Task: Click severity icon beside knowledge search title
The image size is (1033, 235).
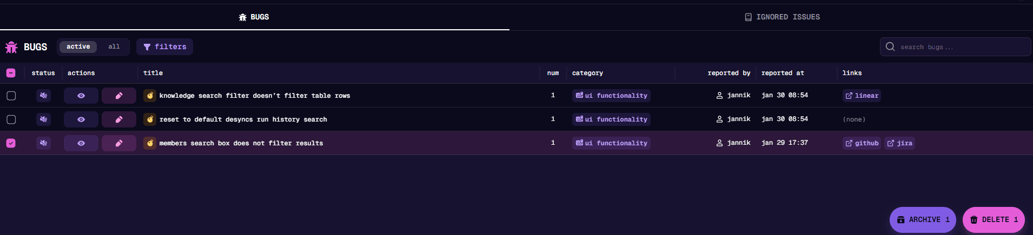Action: pos(150,96)
